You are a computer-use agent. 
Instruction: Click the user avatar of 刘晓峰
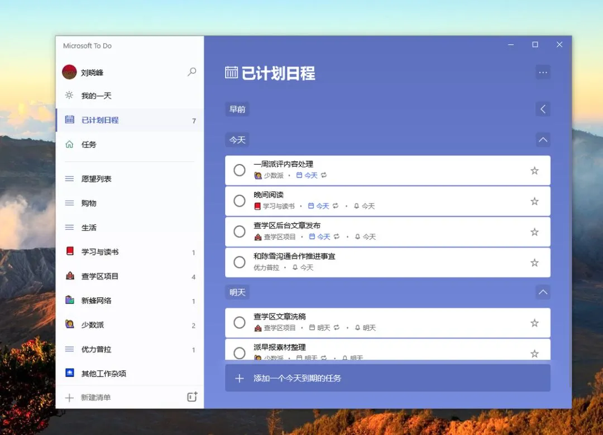coord(70,72)
